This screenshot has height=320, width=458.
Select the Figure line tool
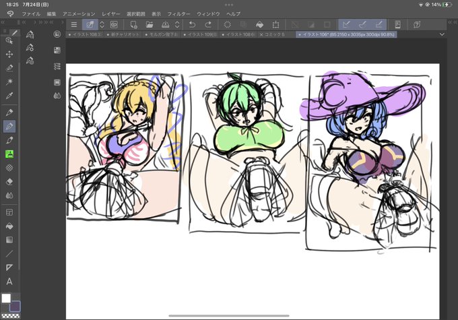tap(9, 254)
